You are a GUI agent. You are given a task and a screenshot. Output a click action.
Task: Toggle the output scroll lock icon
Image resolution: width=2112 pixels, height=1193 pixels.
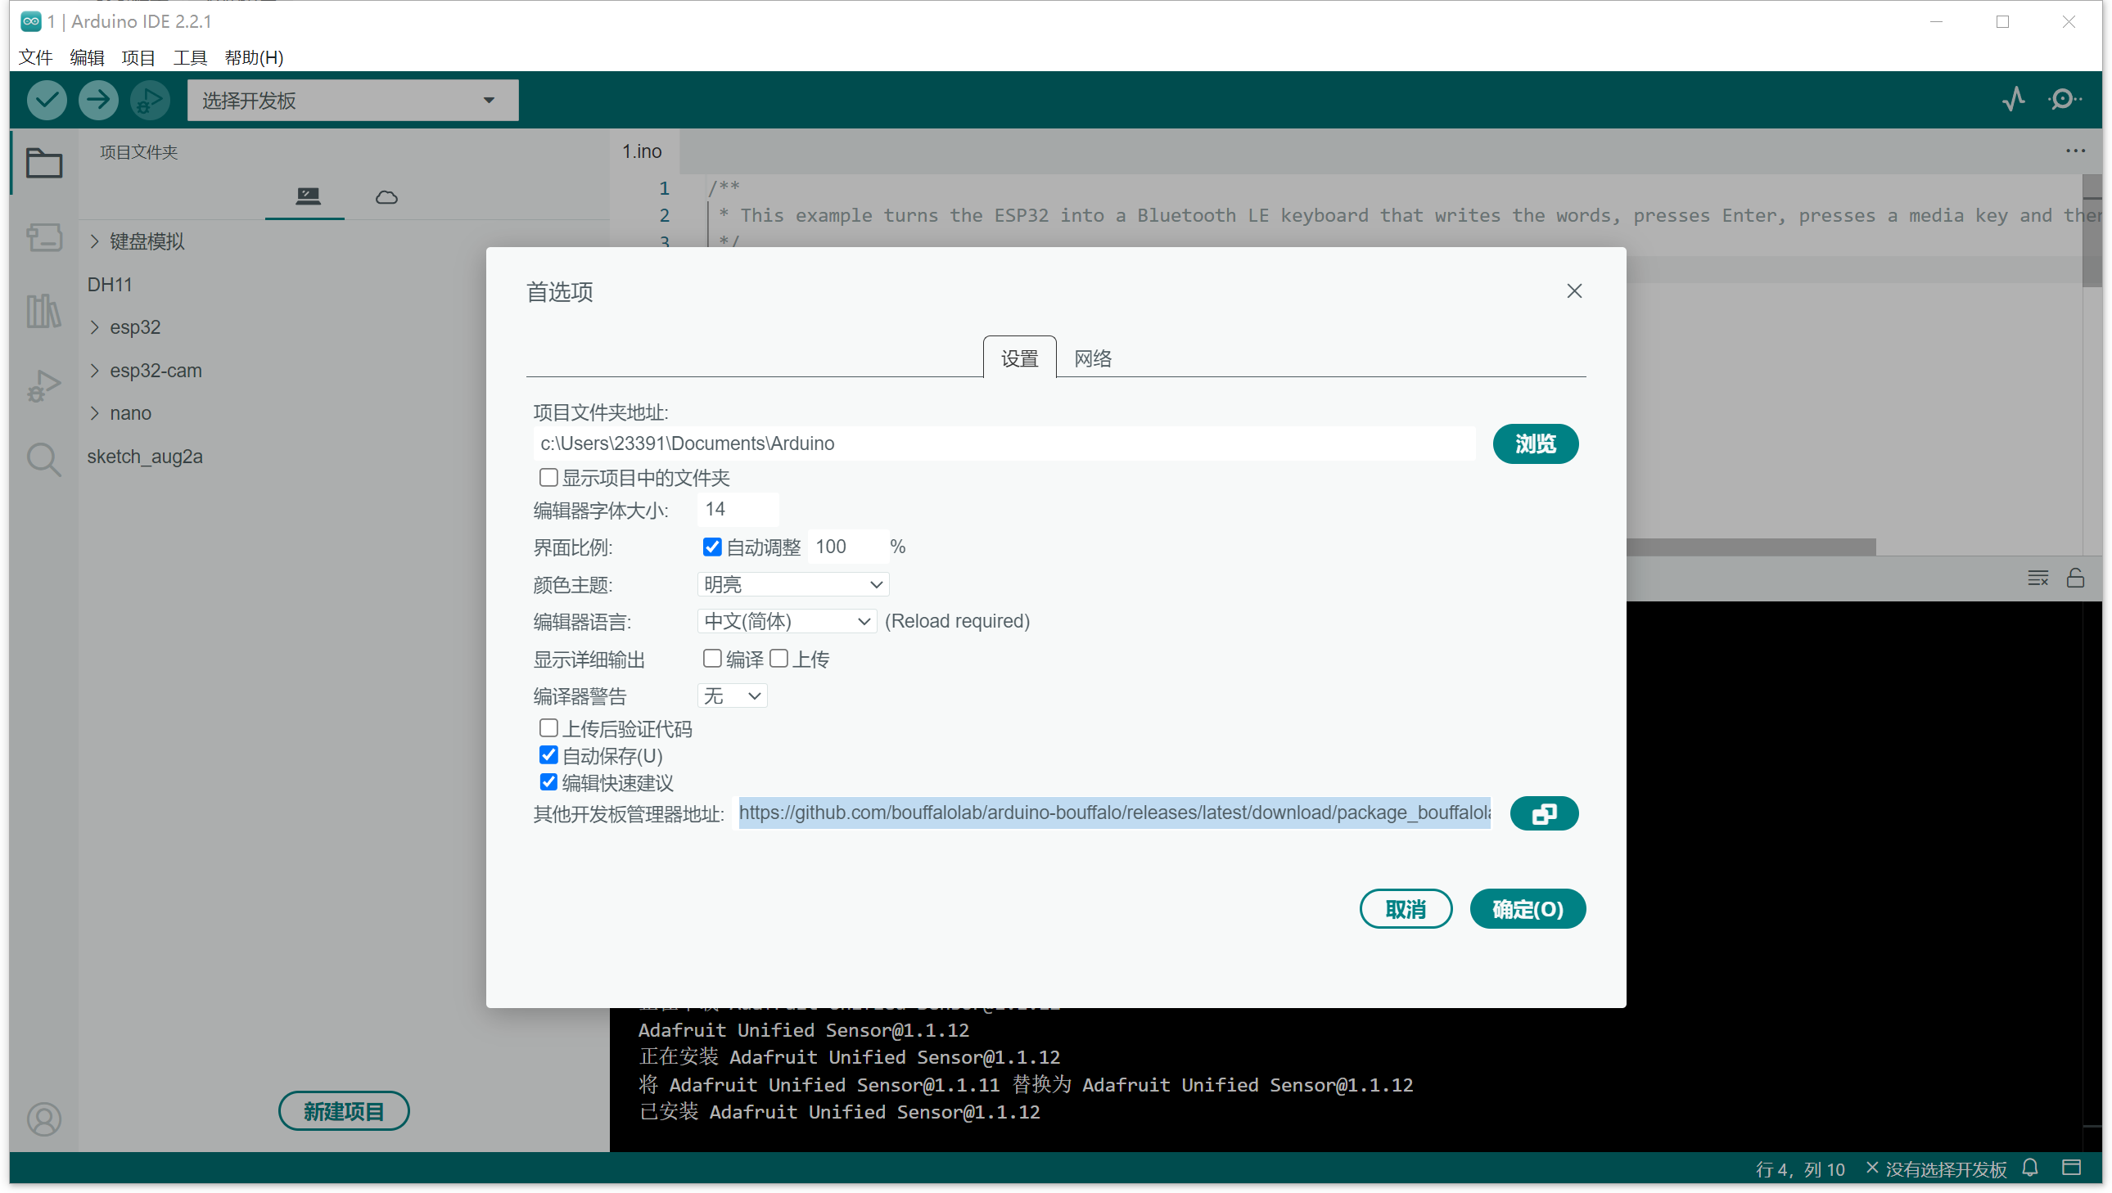(2074, 578)
